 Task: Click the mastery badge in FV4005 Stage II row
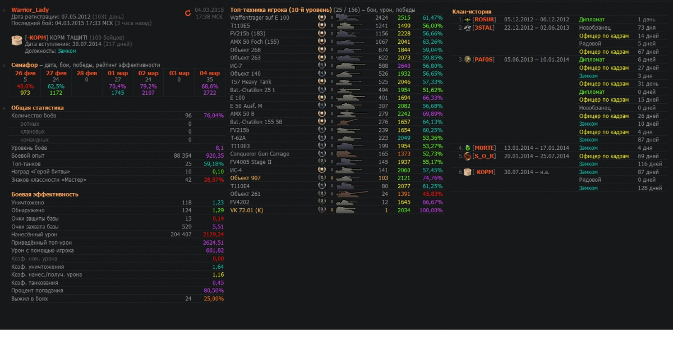coord(322,162)
